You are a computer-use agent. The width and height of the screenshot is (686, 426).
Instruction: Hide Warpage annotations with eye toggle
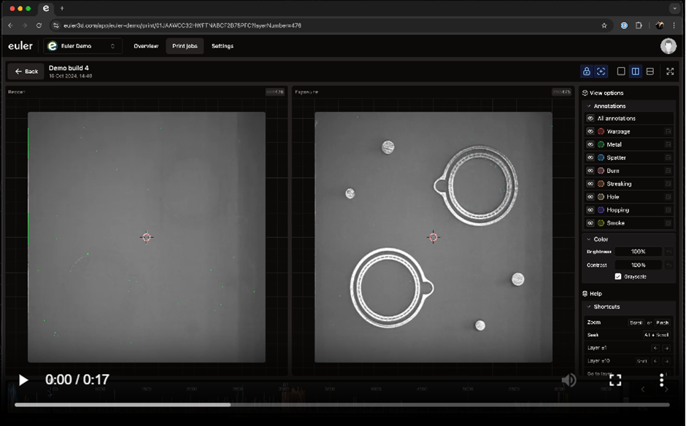590,131
